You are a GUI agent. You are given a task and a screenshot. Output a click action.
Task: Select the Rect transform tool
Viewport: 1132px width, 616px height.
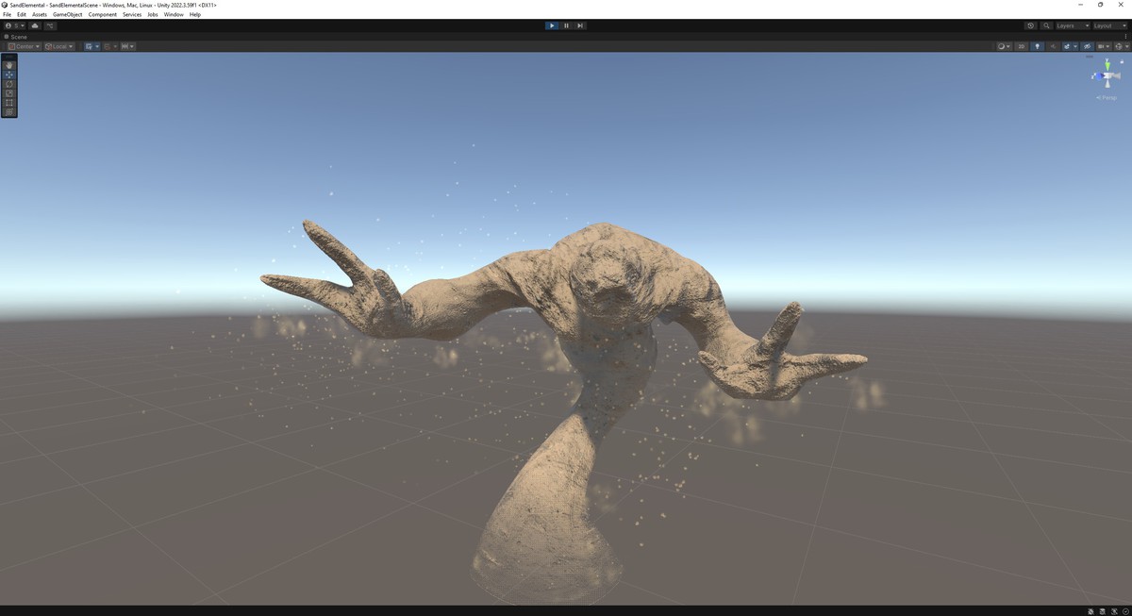[x=9, y=103]
